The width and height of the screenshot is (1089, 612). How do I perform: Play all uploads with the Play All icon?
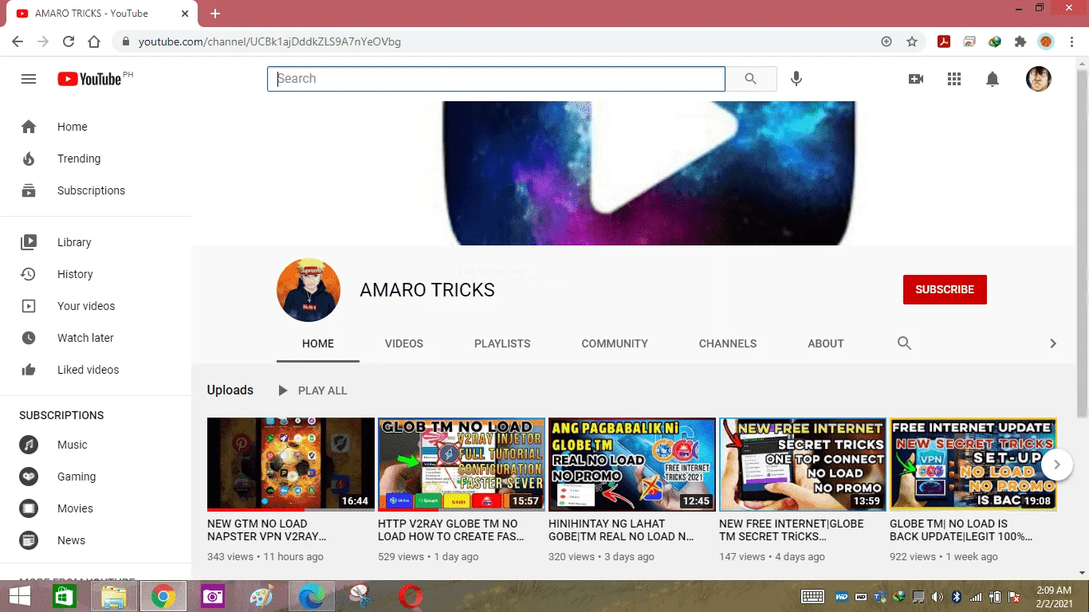pyautogui.click(x=282, y=390)
